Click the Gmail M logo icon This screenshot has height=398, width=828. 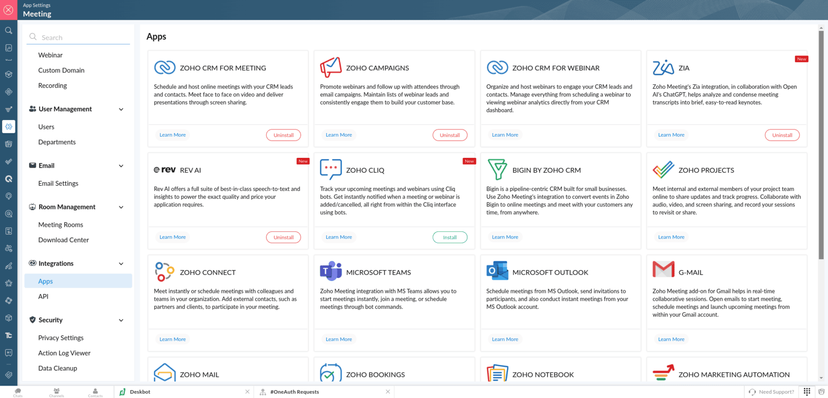(x=663, y=269)
